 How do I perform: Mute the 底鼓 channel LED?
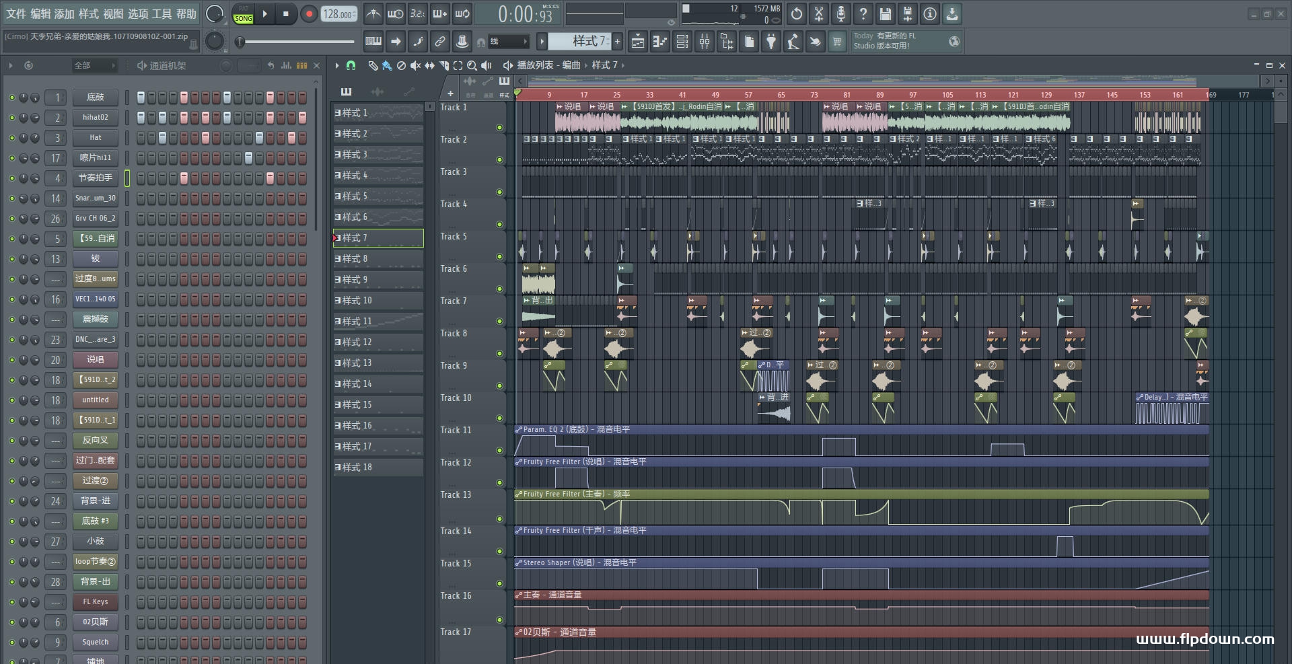tap(11, 98)
